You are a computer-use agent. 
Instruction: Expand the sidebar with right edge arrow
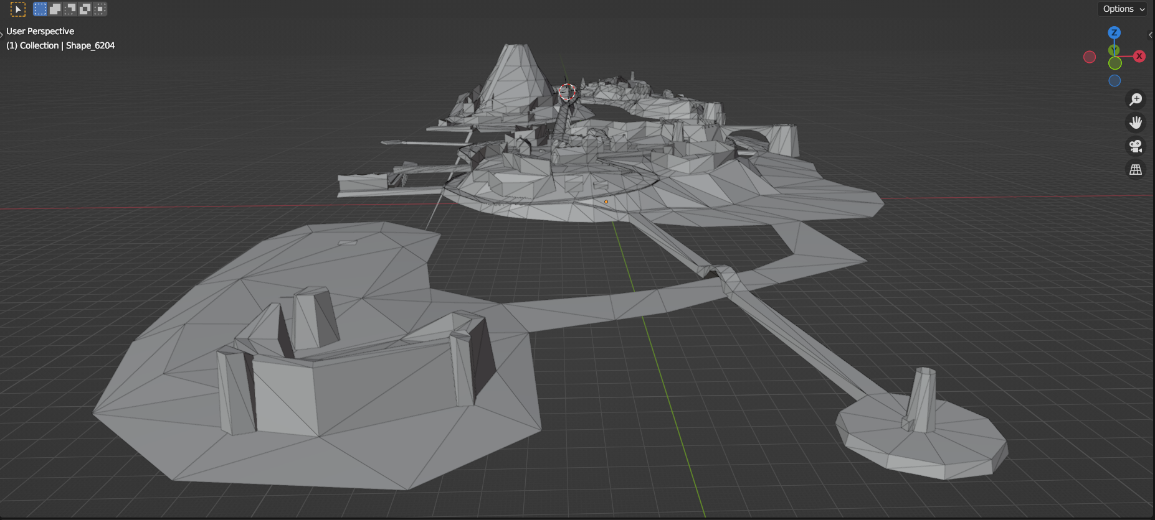point(1151,35)
